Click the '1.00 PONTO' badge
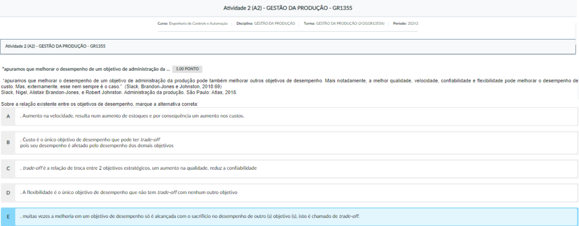 (x=187, y=69)
